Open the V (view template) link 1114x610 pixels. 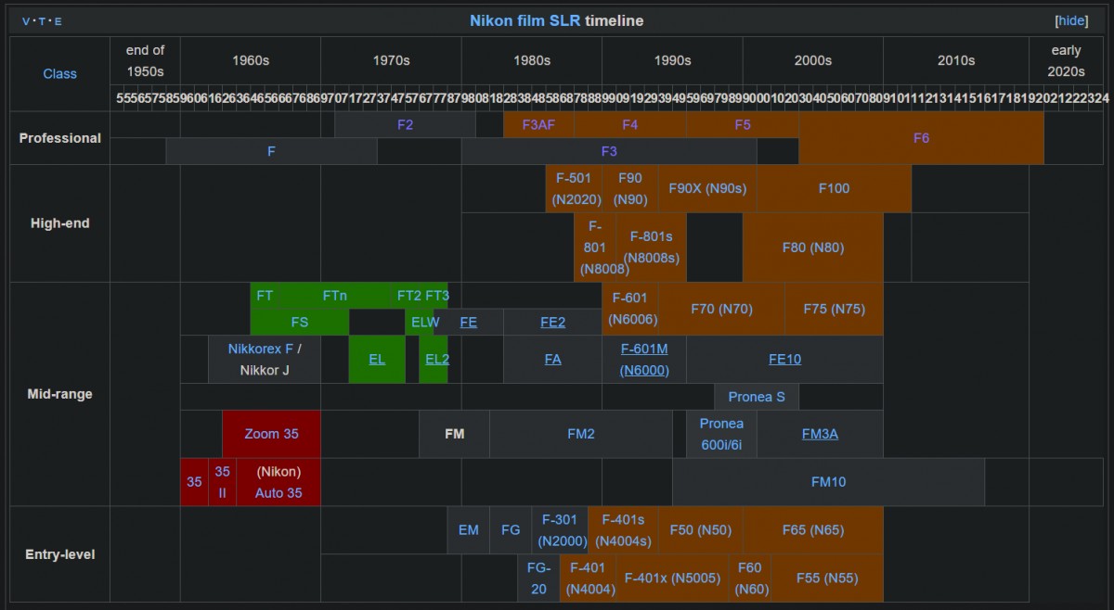pos(26,20)
